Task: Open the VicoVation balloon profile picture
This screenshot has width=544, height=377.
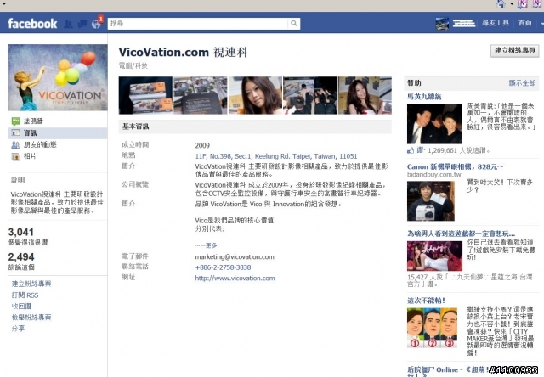Action: [x=58, y=77]
